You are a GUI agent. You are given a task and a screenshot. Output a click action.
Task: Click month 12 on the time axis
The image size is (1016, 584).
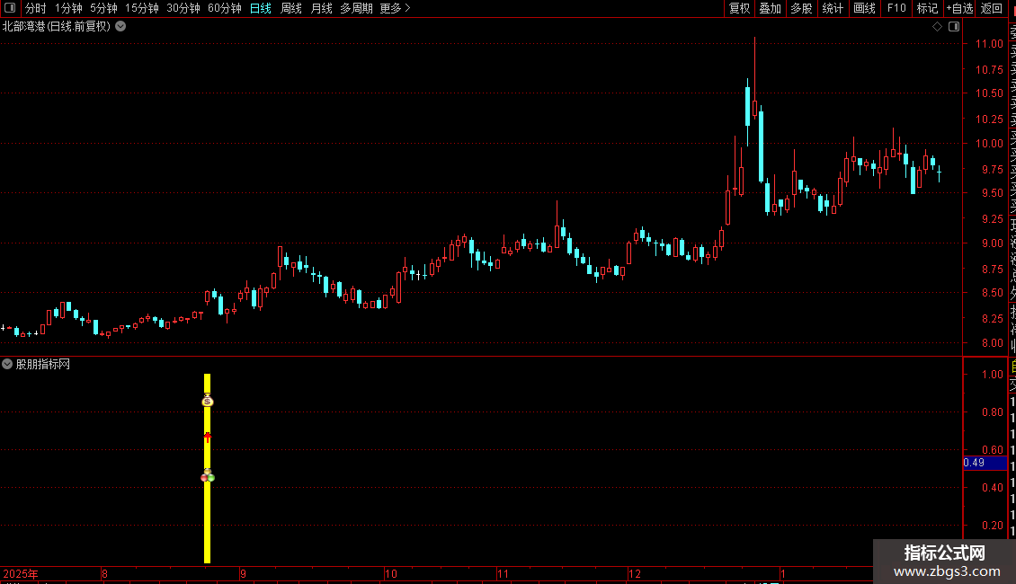pyautogui.click(x=635, y=573)
